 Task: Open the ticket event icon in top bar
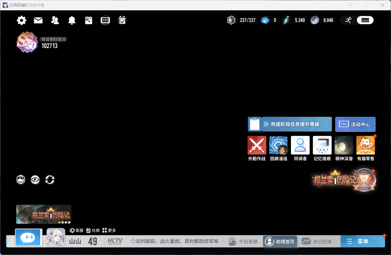(x=105, y=20)
